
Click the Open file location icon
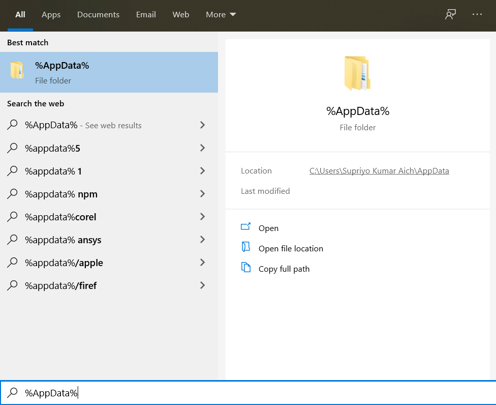[x=246, y=247]
